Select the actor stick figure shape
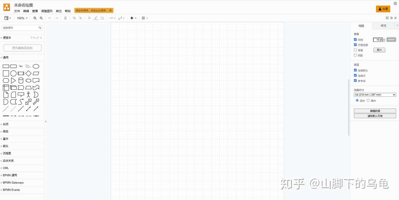Screen dimensions: 399x200 tap(28, 95)
